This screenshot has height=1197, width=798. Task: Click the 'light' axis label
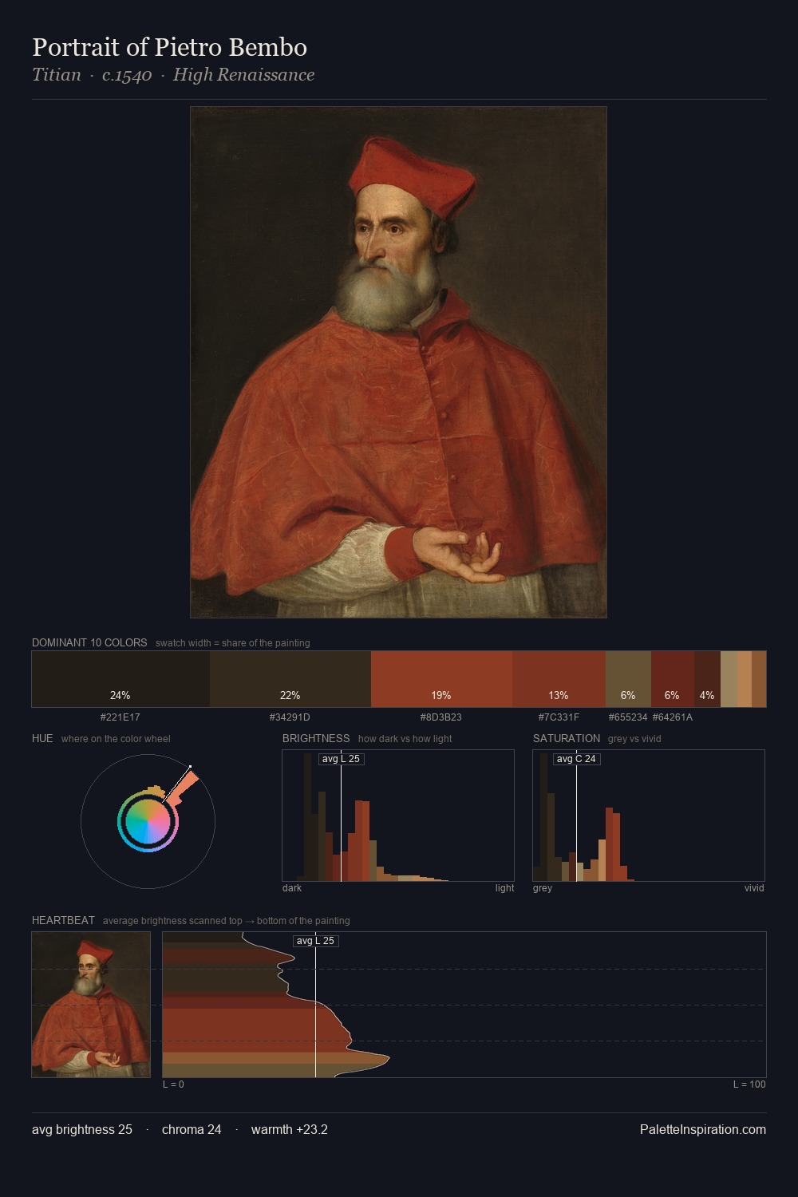pos(504,888)
